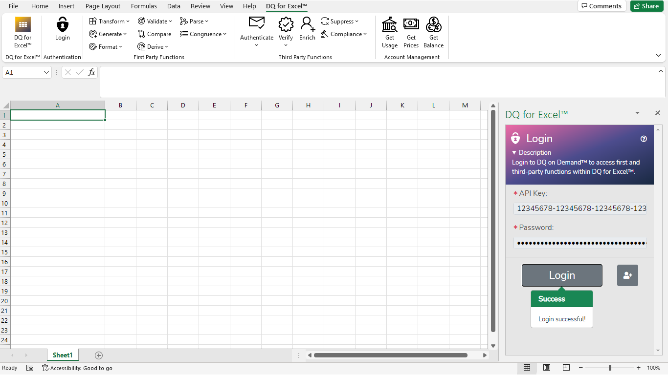Click in the Password field
Viewport: 668px width, 375px height.
click(580, 243)
